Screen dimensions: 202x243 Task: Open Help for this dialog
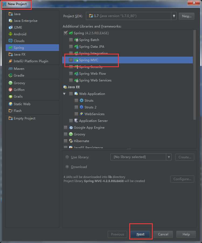pos(186,234)
